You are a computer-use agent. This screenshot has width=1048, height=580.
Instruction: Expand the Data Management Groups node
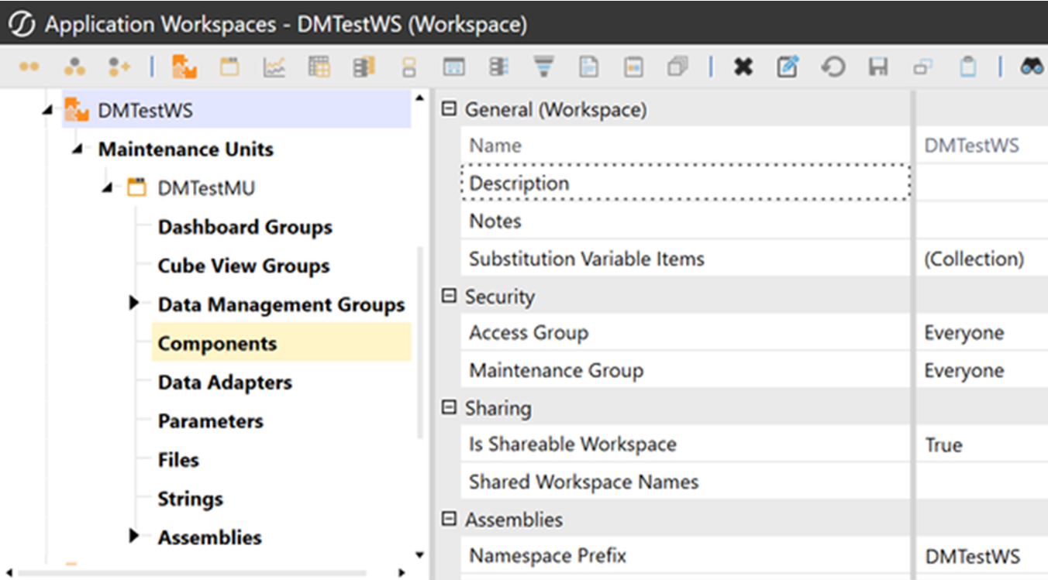[135, 304]
